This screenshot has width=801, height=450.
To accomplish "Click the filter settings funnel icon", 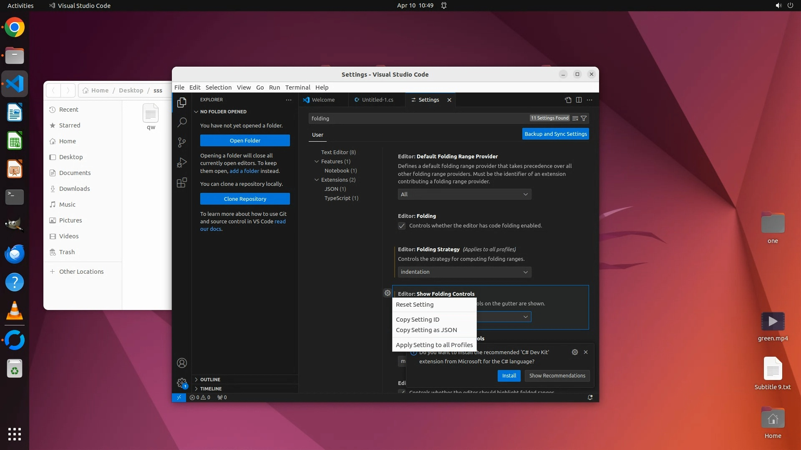I will tap(584, 118).
